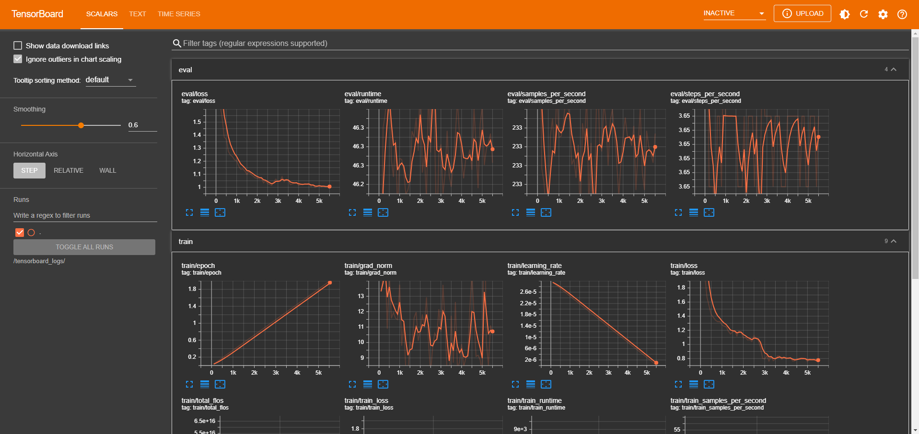Click the train/train_loss chart title
Image resolution: width=919 pixels, height=434 pixels.
click(366, 401)
